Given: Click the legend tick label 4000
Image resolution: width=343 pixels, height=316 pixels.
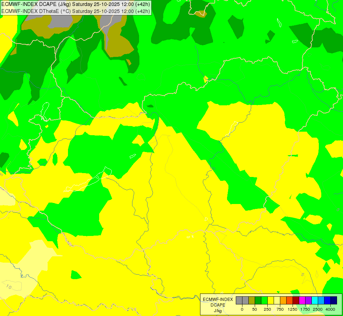Looking at the screenshot, I should (x=330, y=309).
